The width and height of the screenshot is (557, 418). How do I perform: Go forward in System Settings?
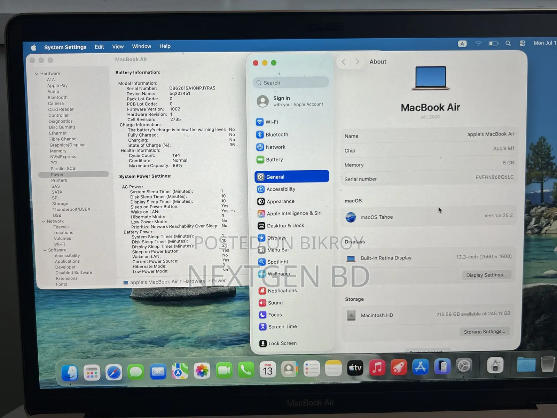click(x=357, y=62)
